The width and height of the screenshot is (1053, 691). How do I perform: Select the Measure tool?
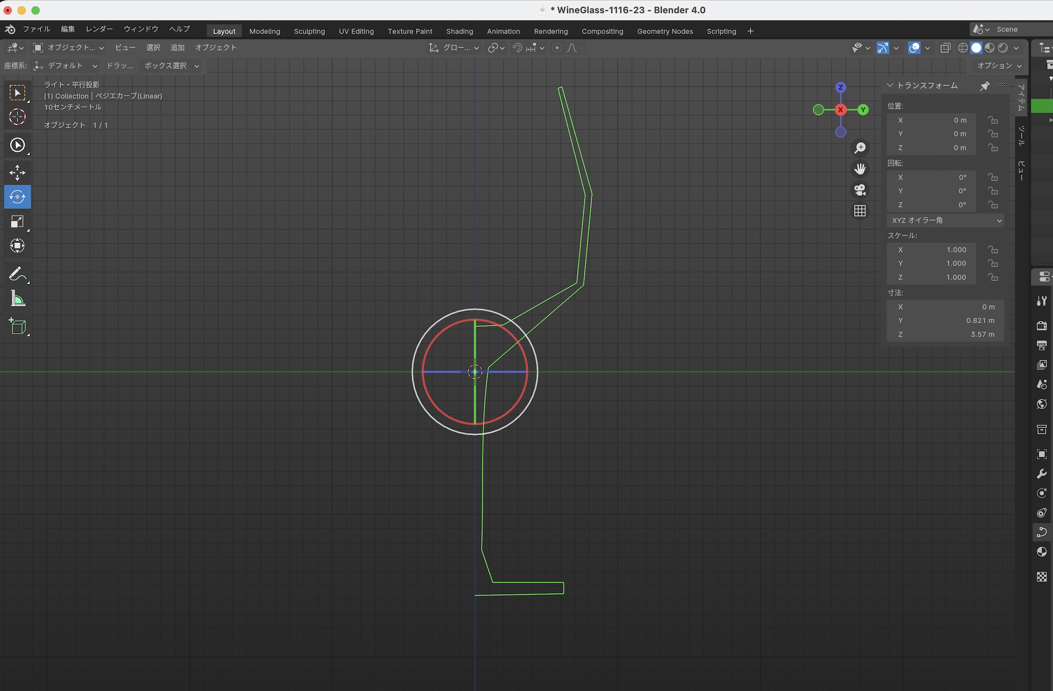17,299
